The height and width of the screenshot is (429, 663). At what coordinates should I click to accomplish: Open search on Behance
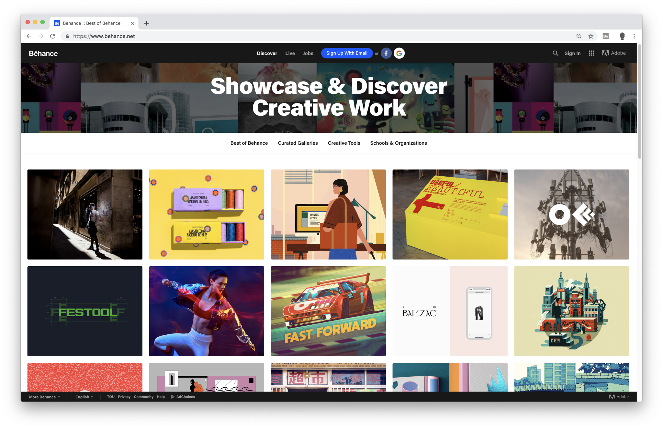(x=555, y=53)
